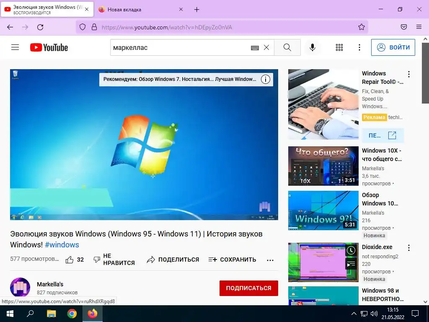
Task: Click the ВОЙТИ sign-in button
Action: click(393, 47)
